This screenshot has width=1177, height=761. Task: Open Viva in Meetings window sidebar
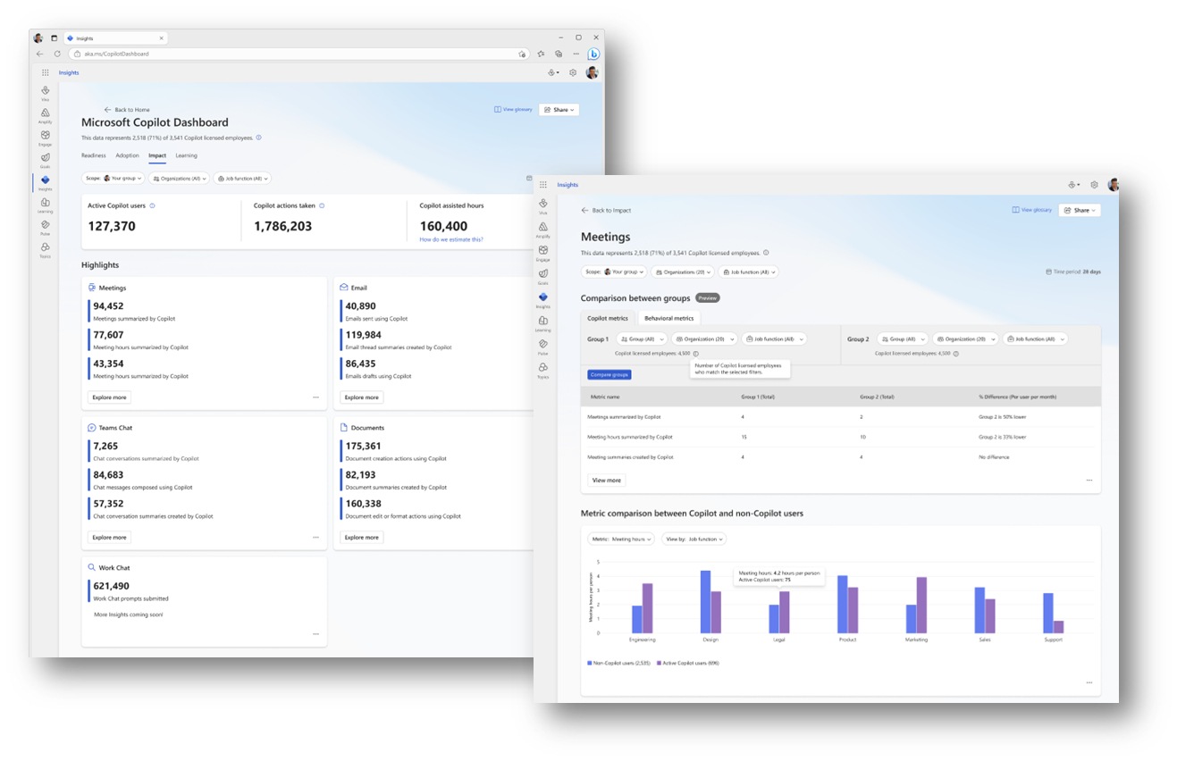click(542, 206)
